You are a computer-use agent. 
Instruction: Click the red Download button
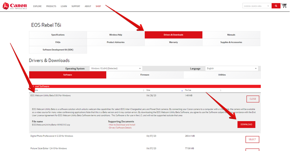pos(246,125)
